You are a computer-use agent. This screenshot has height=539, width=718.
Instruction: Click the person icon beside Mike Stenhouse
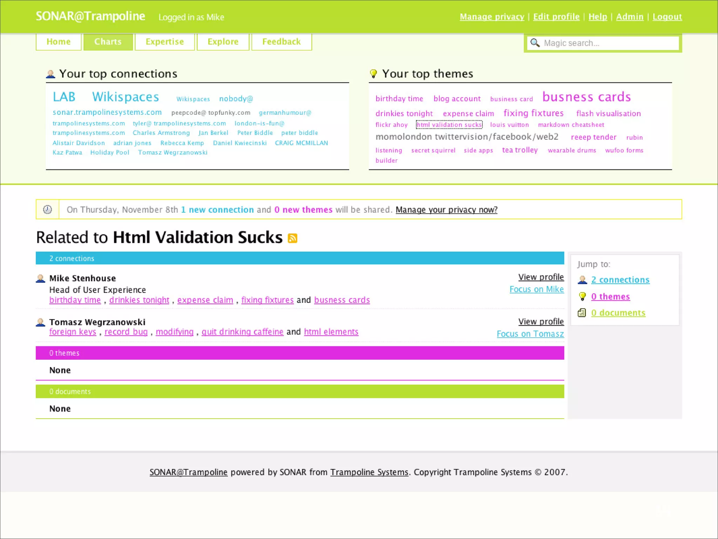tap(41, 279)
